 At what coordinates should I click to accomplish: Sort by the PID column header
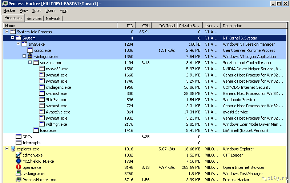[x=126, y=26]
